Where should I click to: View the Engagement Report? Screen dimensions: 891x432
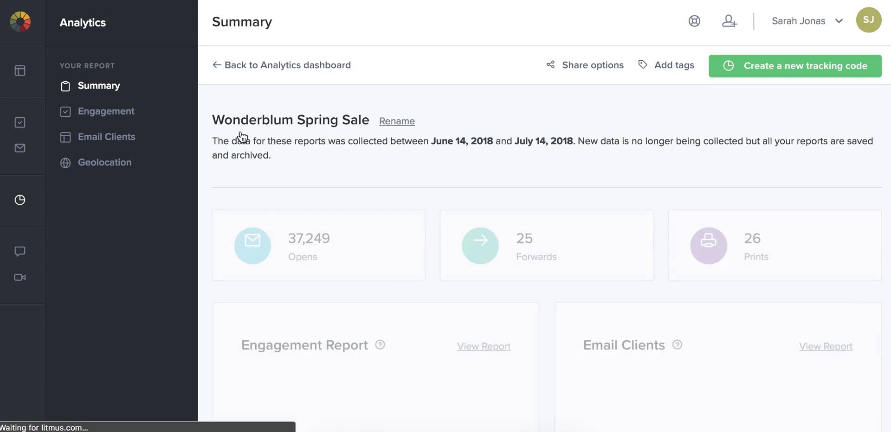tap(484, 346)
